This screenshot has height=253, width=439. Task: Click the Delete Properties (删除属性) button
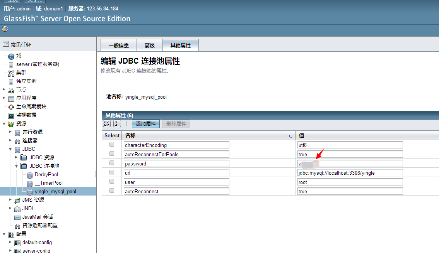pos(176,124)
